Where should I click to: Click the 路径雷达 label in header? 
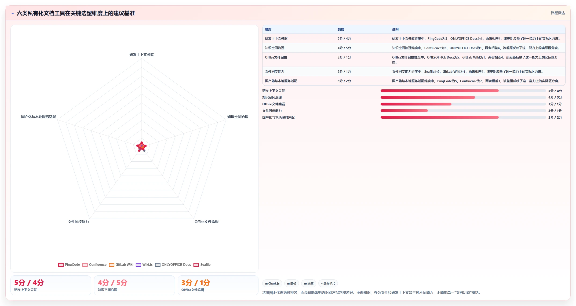[558, 13]
